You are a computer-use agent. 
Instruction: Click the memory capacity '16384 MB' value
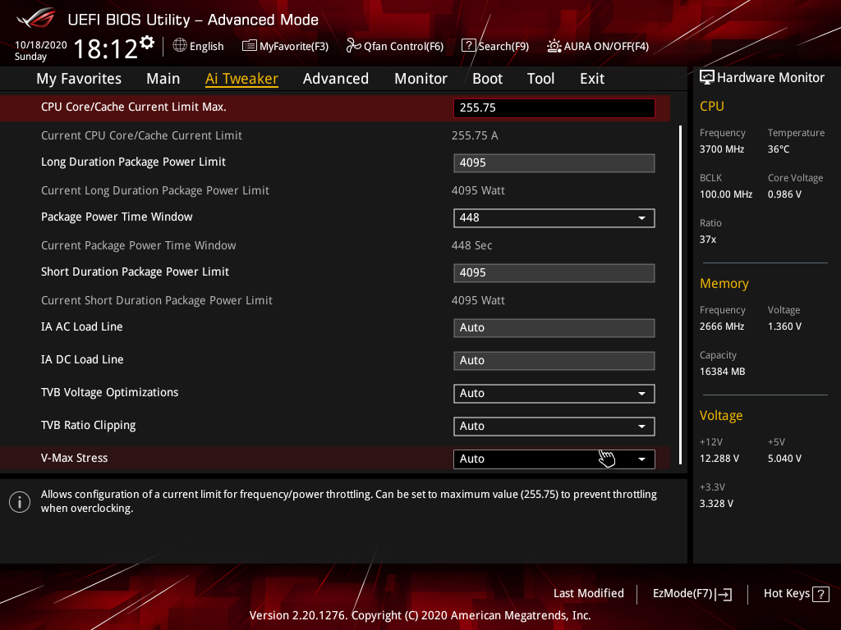[x=722, y=372]
